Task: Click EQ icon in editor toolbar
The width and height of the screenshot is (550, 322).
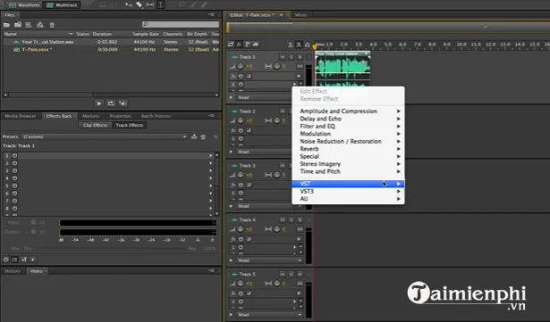Action: tap(256, 44)
